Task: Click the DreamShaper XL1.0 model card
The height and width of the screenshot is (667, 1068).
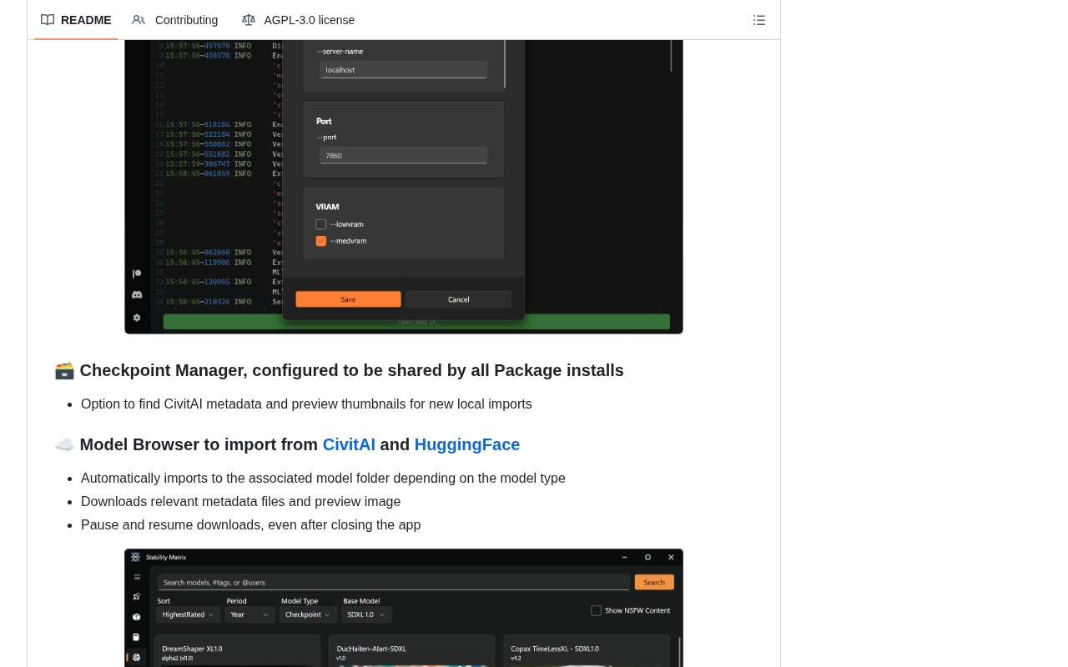Action: pos(237,651)
